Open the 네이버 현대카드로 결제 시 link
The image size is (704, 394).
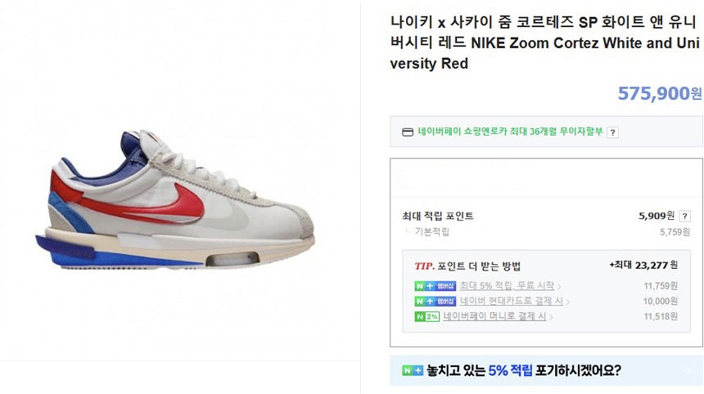511,301
